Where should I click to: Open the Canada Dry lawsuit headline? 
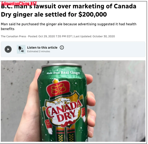point(69,10)
